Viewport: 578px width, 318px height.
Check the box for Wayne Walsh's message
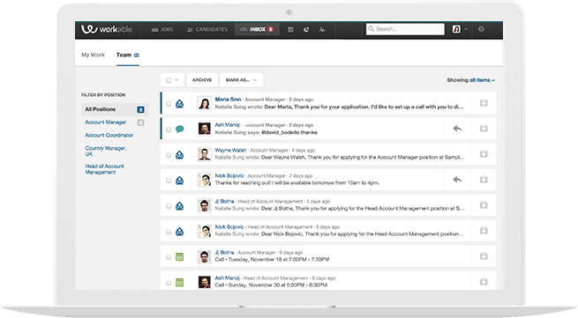(x=169, y=155)
